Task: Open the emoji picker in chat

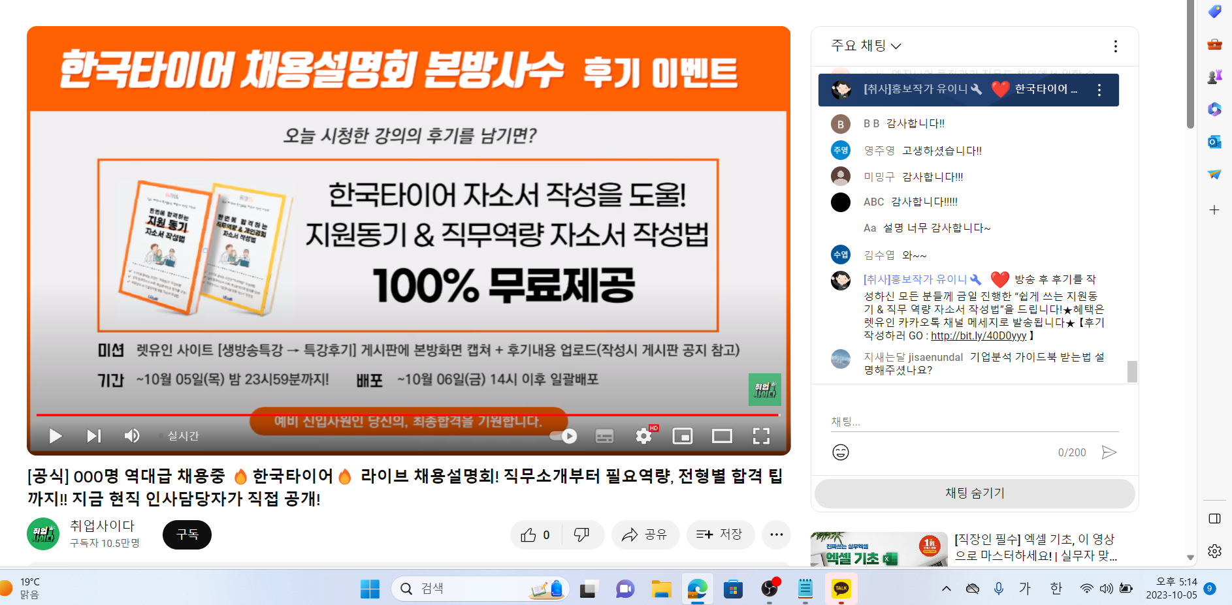Action: [x=841, y=452]
